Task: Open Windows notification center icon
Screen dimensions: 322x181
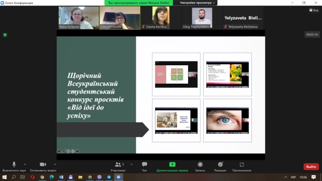Action: click(x=313, y=177)
